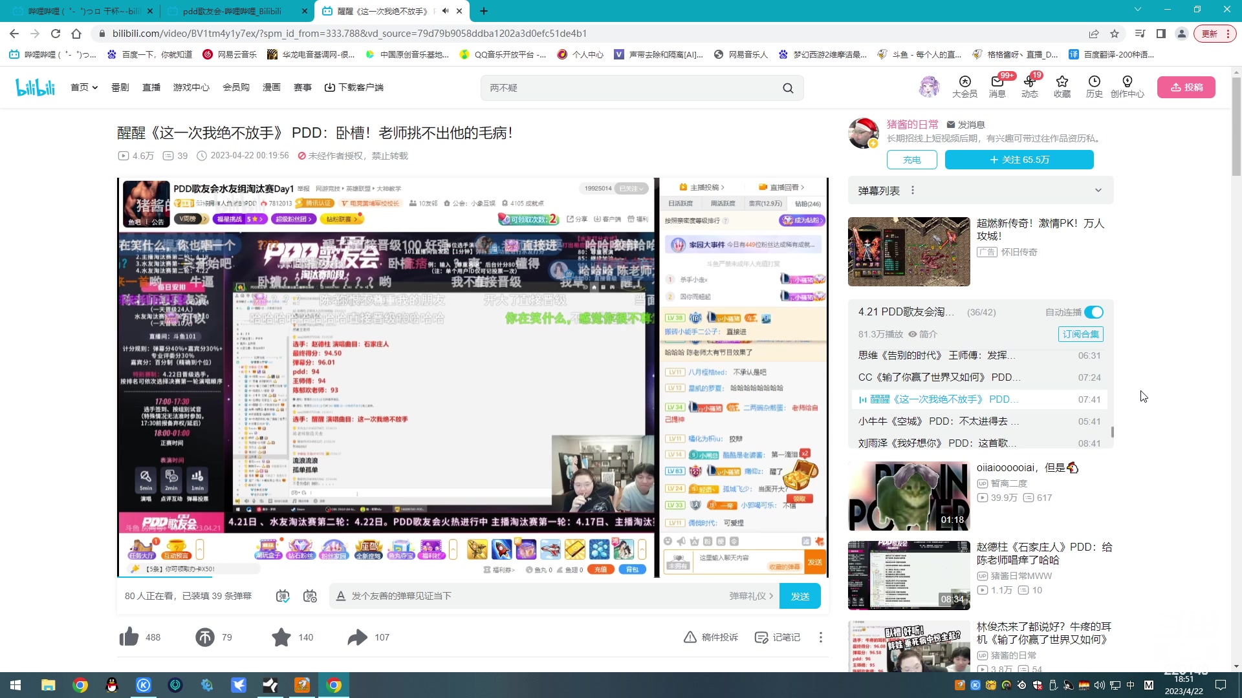
Task: Open danmaku font style icon
Action: (341, 596)
